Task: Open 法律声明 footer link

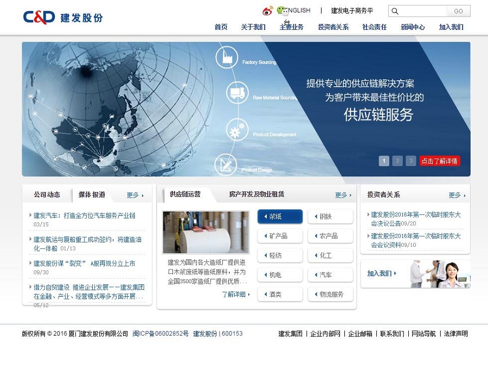Action: click(x=455, y=334)
